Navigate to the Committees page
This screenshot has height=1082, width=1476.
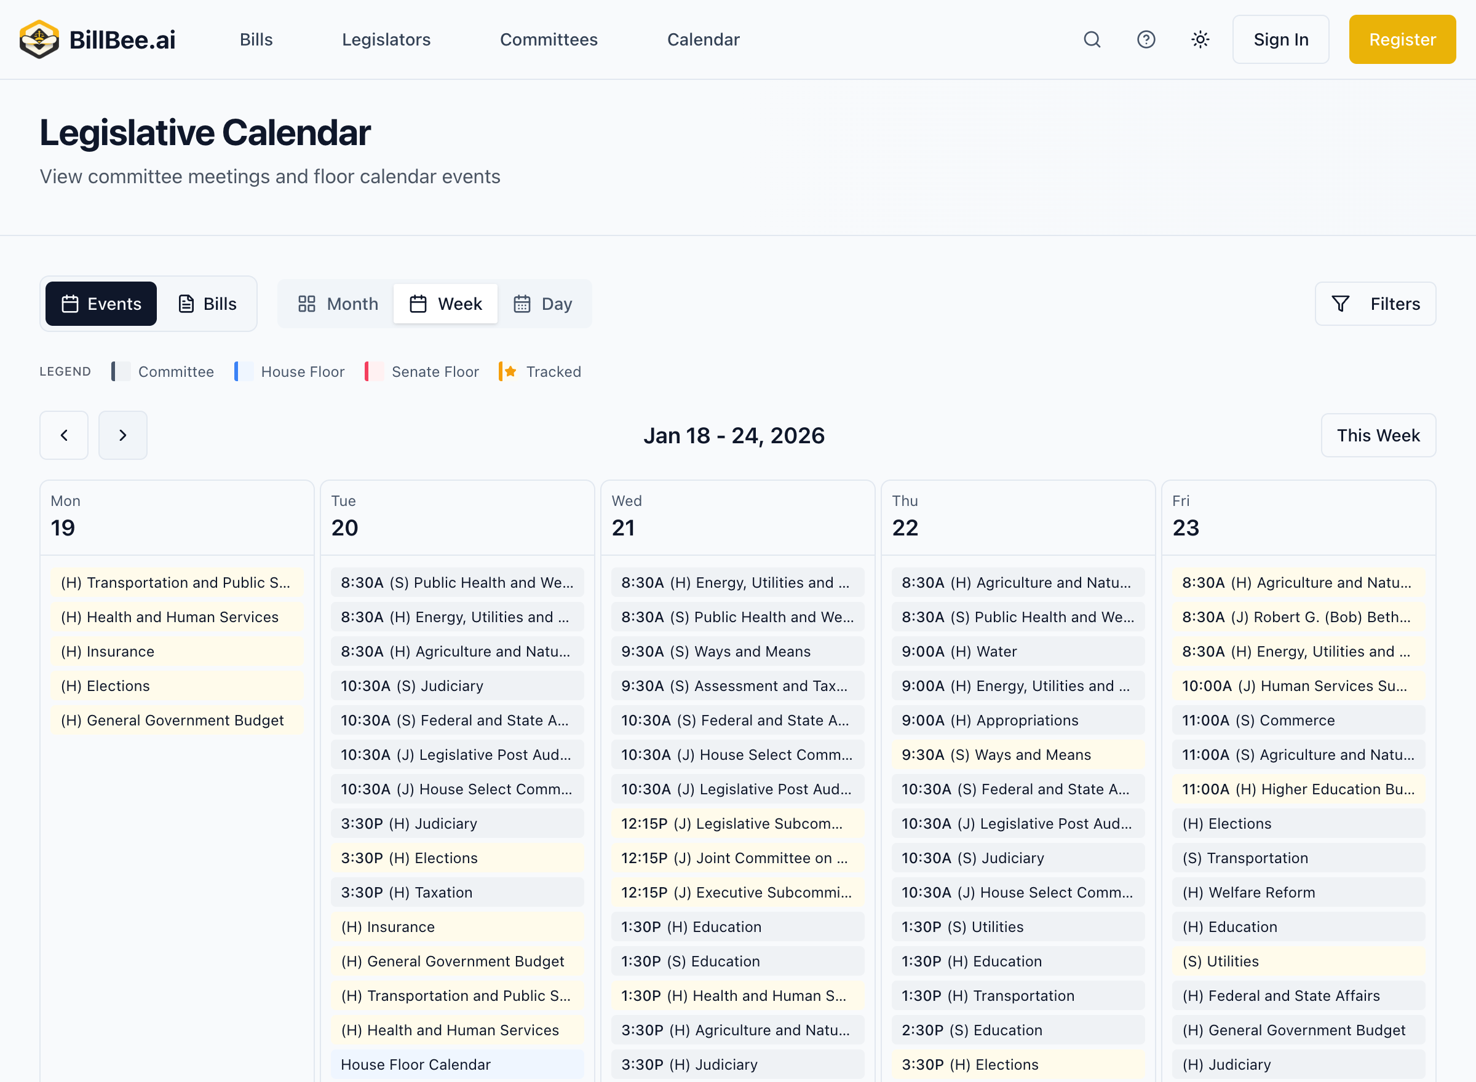(549, 39)
